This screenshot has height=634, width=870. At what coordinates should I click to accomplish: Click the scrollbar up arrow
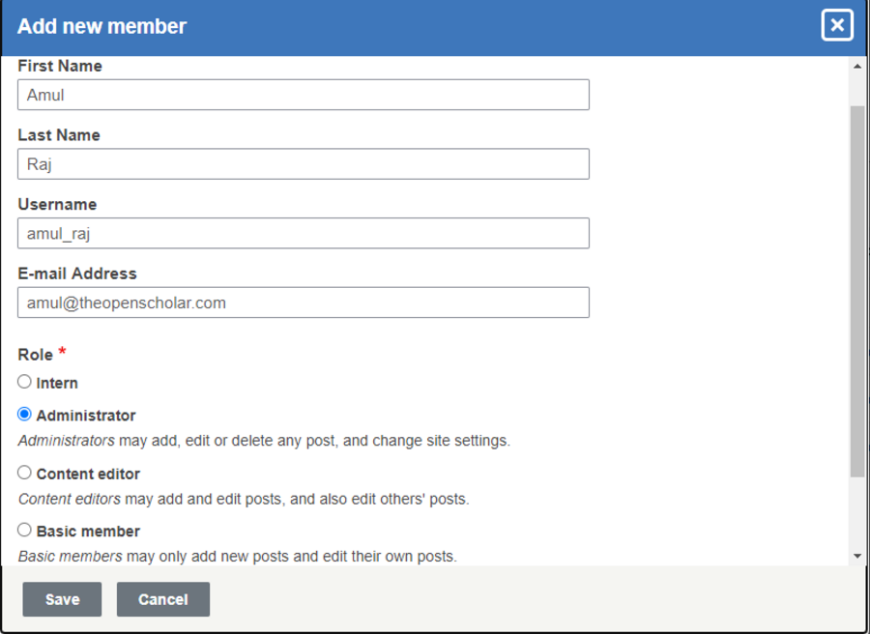point(857,67)
